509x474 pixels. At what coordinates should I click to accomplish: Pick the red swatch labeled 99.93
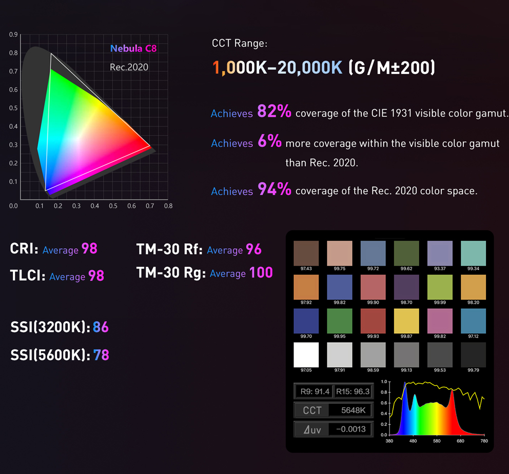[373, 321]
